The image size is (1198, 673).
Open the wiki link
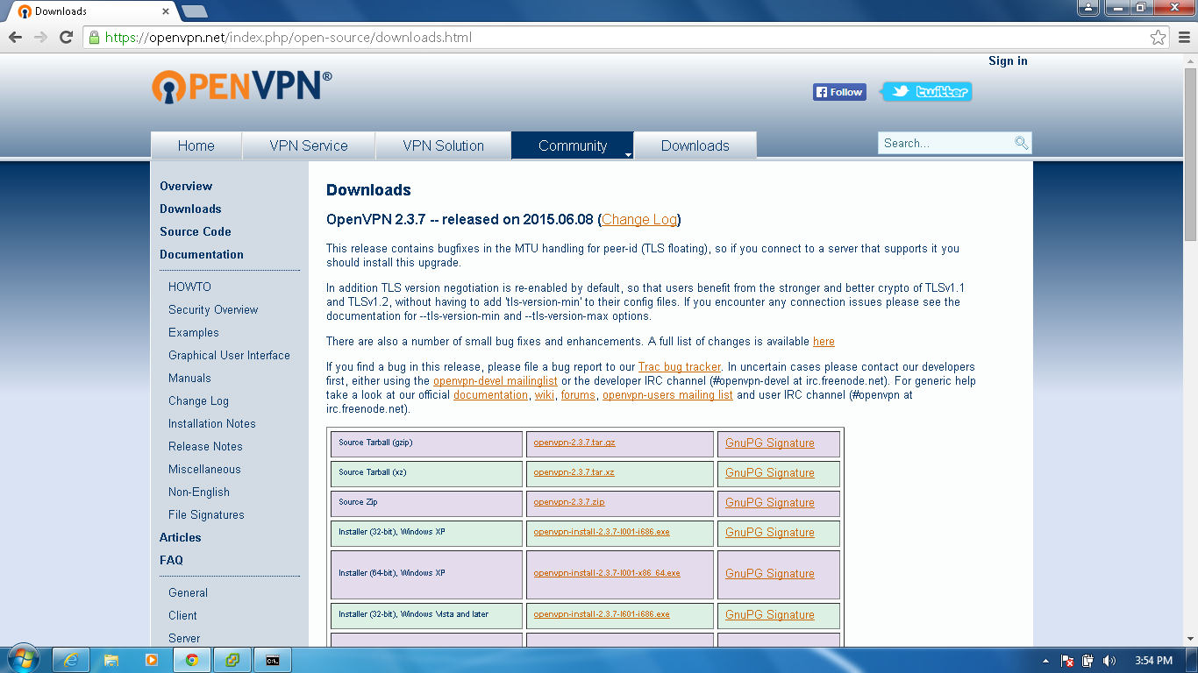tap(544, 395)
